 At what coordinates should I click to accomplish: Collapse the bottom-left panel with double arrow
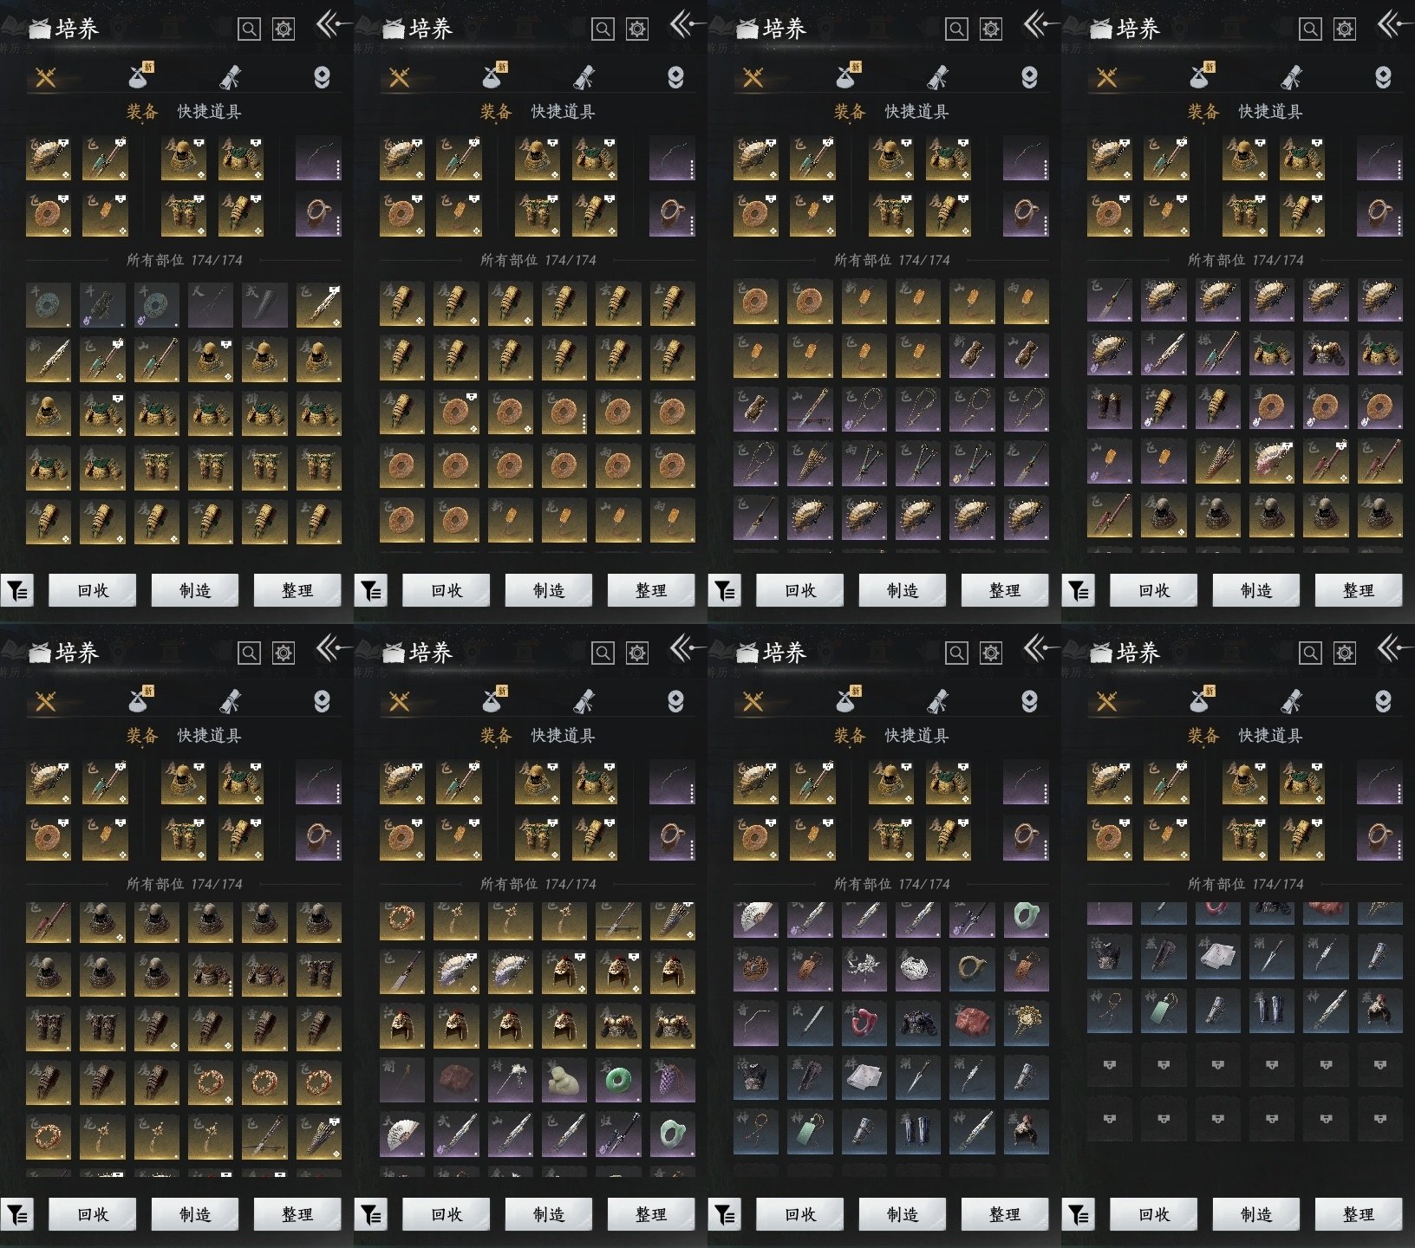pyautogui.click(x=333, y=648)
